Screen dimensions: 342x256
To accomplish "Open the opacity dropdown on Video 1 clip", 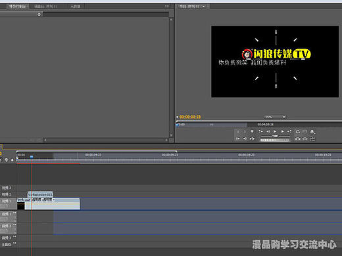I will [53, 200].
